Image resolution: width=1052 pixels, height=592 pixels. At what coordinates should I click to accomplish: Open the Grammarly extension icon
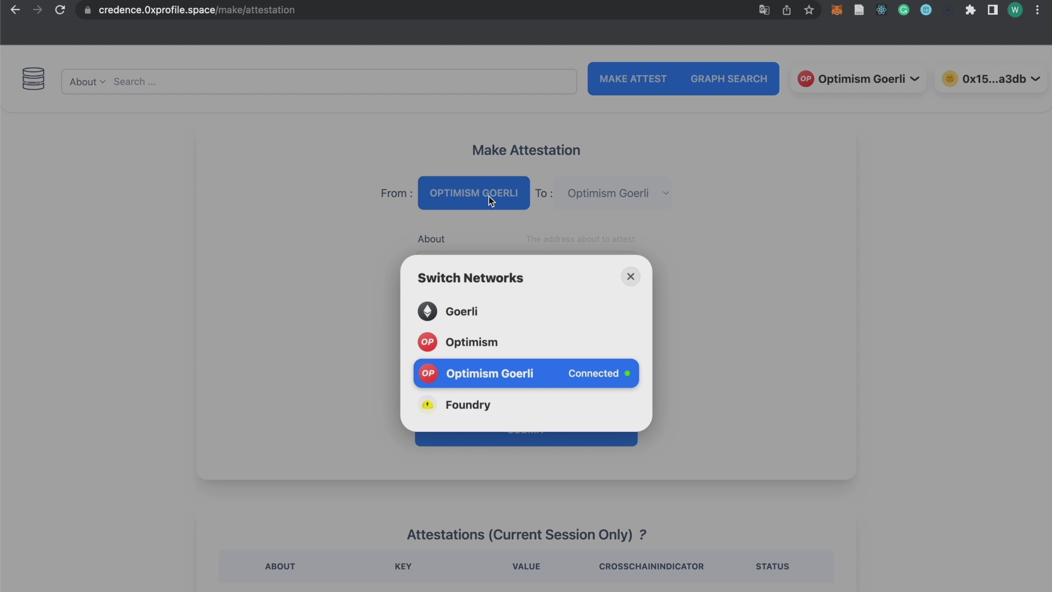point(904,10)
